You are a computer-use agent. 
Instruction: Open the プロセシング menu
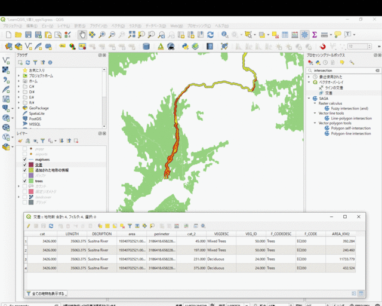199,26
